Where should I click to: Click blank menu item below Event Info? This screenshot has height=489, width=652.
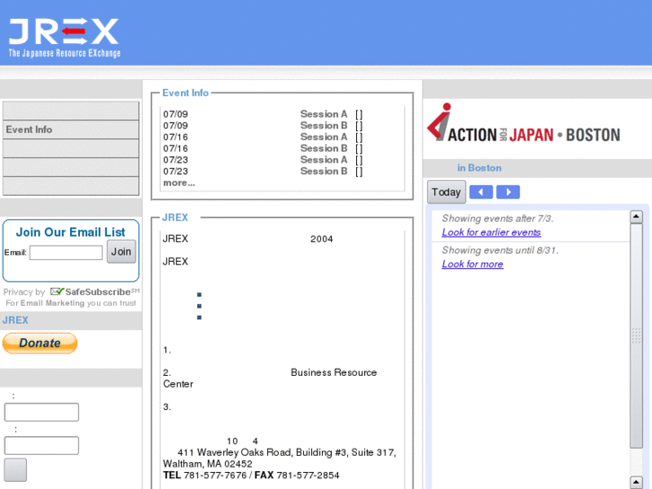tap(71, 148)
